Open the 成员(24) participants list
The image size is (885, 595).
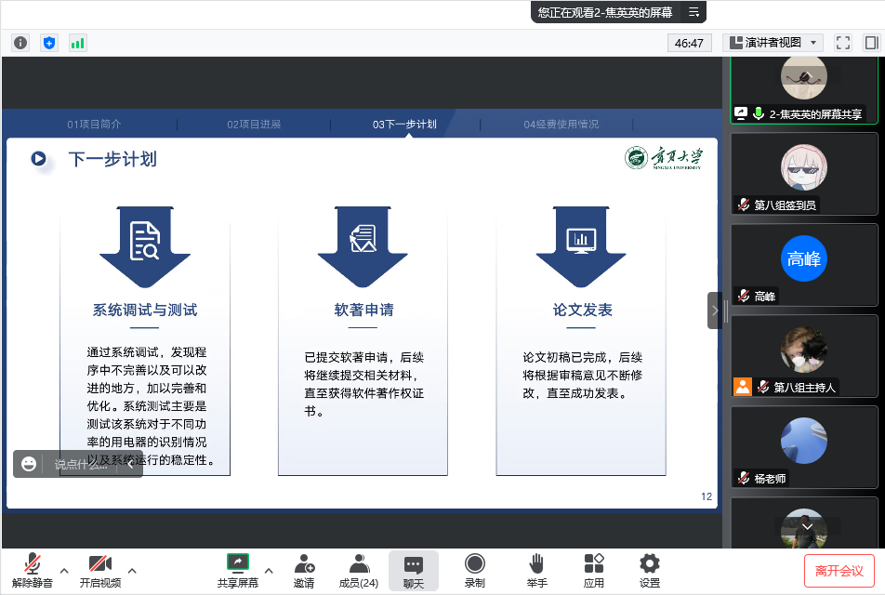coord(359,571)
